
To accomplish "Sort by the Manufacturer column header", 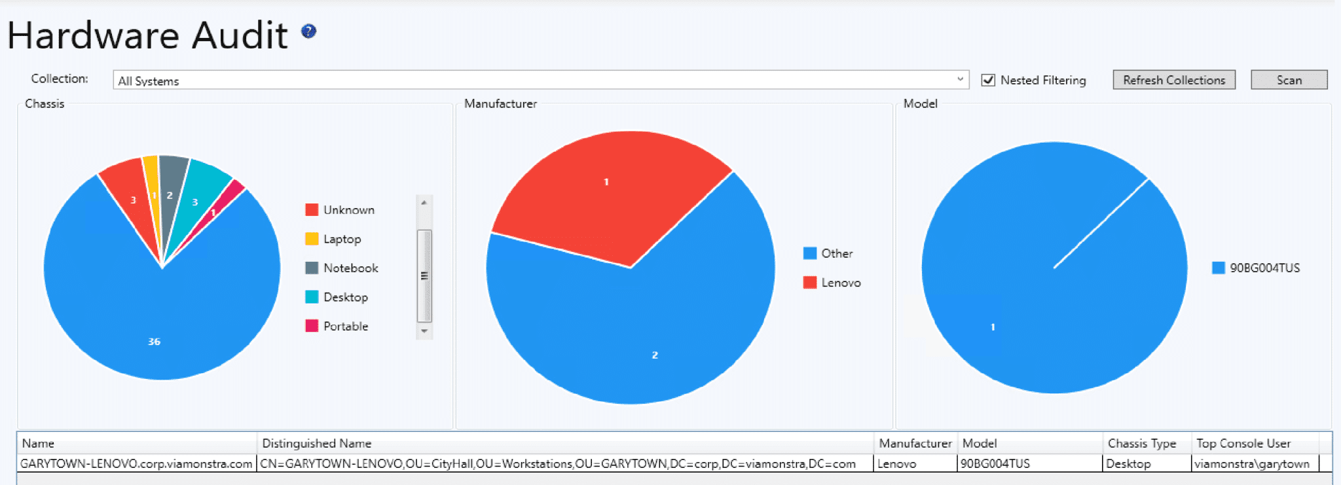I will [915, 443].
